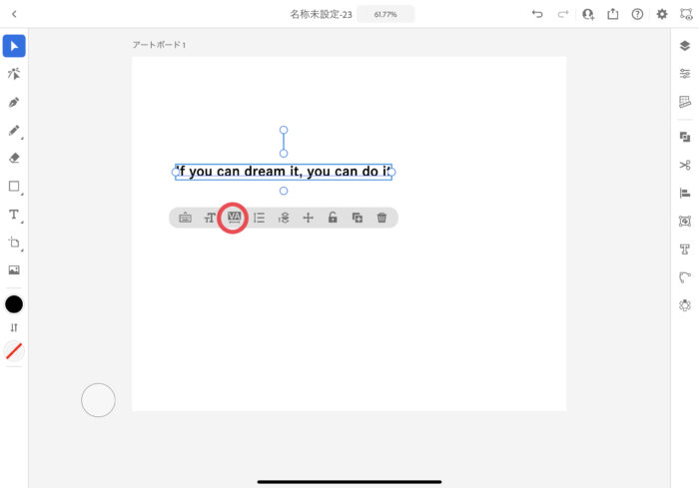Screen dimensions: 699x488
Task: Click the document title 名称未設定-23
Action: click(x=321, y=14)
